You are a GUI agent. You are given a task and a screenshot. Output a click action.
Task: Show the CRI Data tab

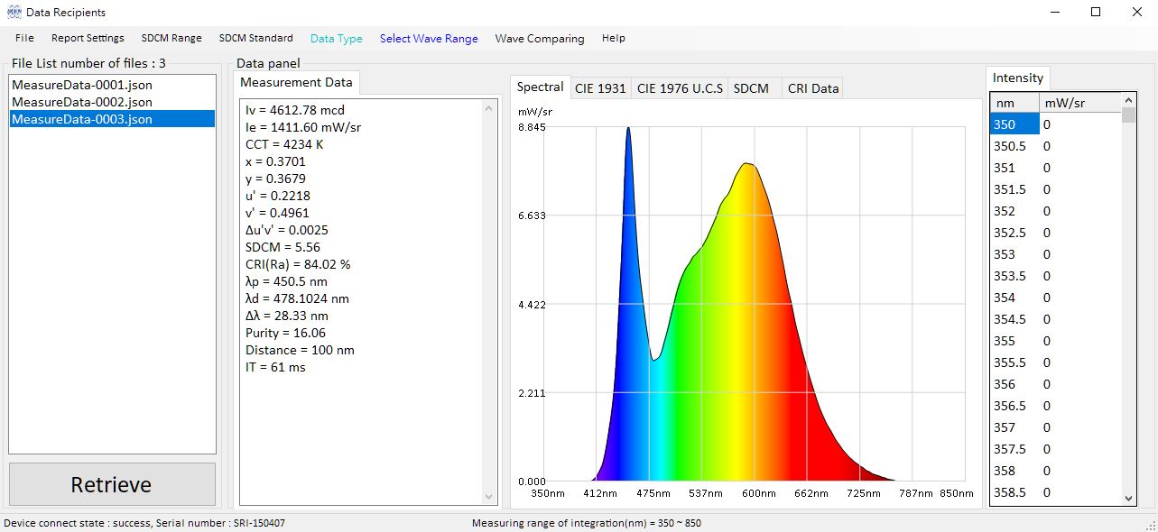tap(812, 88)
